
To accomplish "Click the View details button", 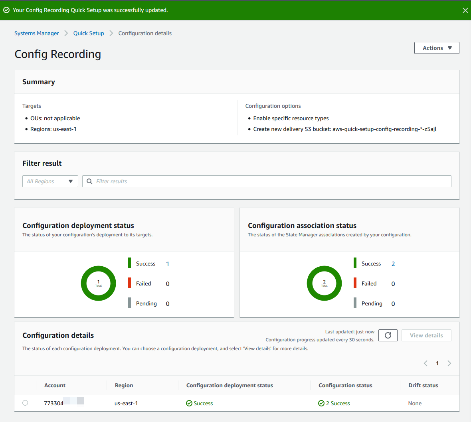I will (x=426, y=335).
